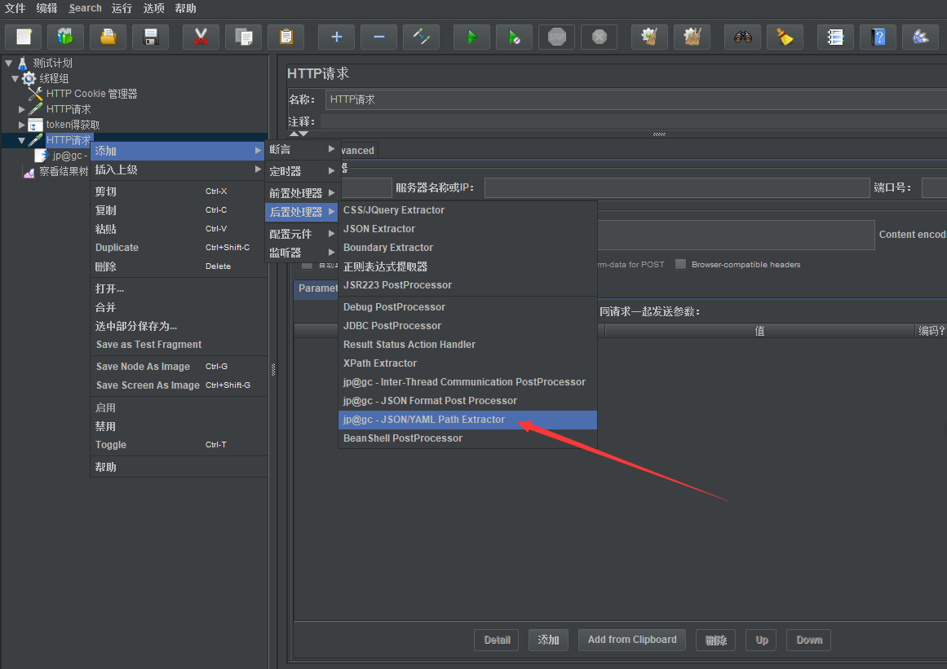Click the broom Reset Search icon
The width and height of the screenshot is (947, 669).
785,37
